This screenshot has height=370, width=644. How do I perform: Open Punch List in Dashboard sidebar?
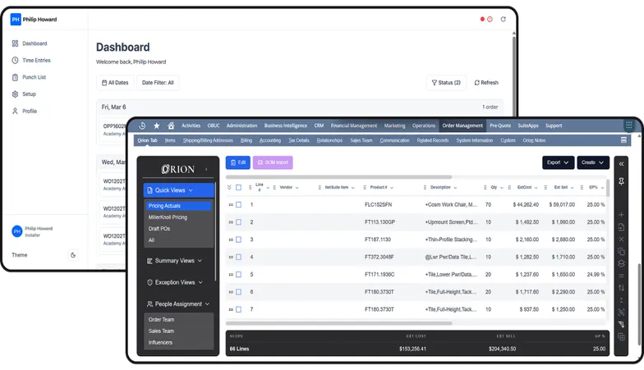click(x=29, y=77)
